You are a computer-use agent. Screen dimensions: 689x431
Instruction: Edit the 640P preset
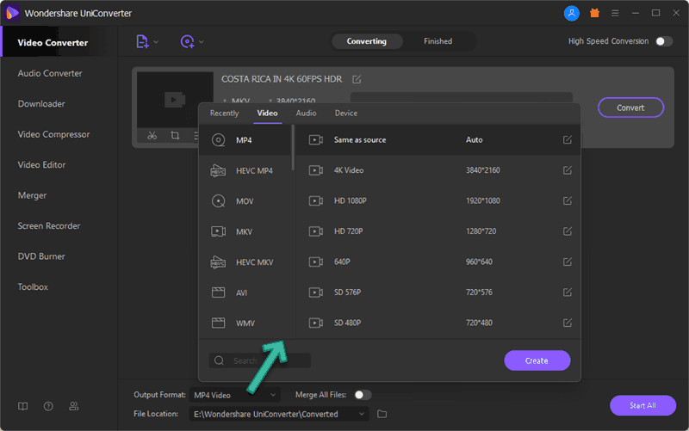pos(568,262)
